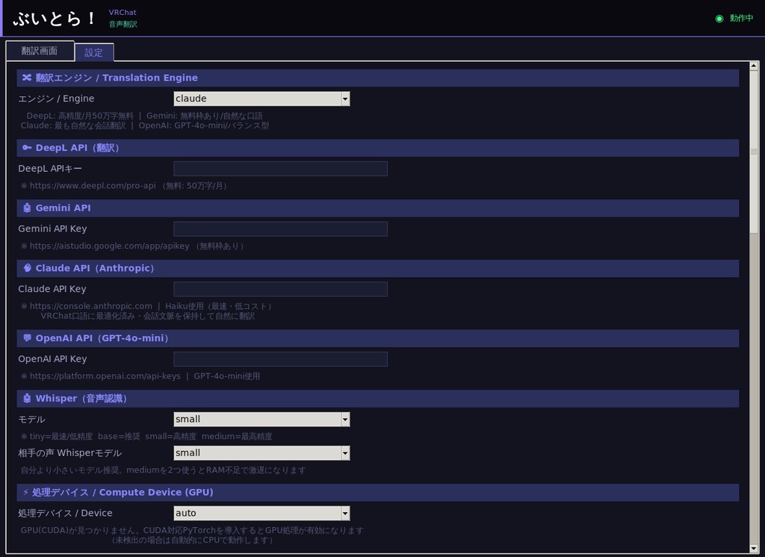
Task: Click the VRChat口語に最適化済み note line
Action: pos(147,316)
